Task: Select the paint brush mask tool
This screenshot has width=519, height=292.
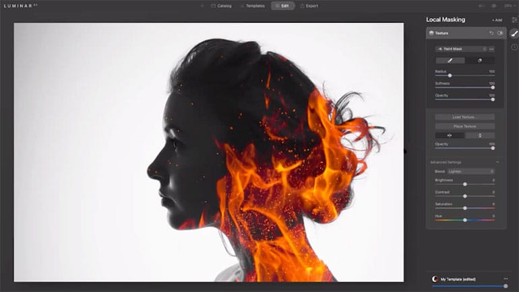Action: pyautogui.click(x=450, y=60)
